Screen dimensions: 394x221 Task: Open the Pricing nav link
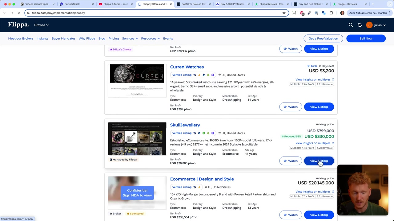coord(114,38)
